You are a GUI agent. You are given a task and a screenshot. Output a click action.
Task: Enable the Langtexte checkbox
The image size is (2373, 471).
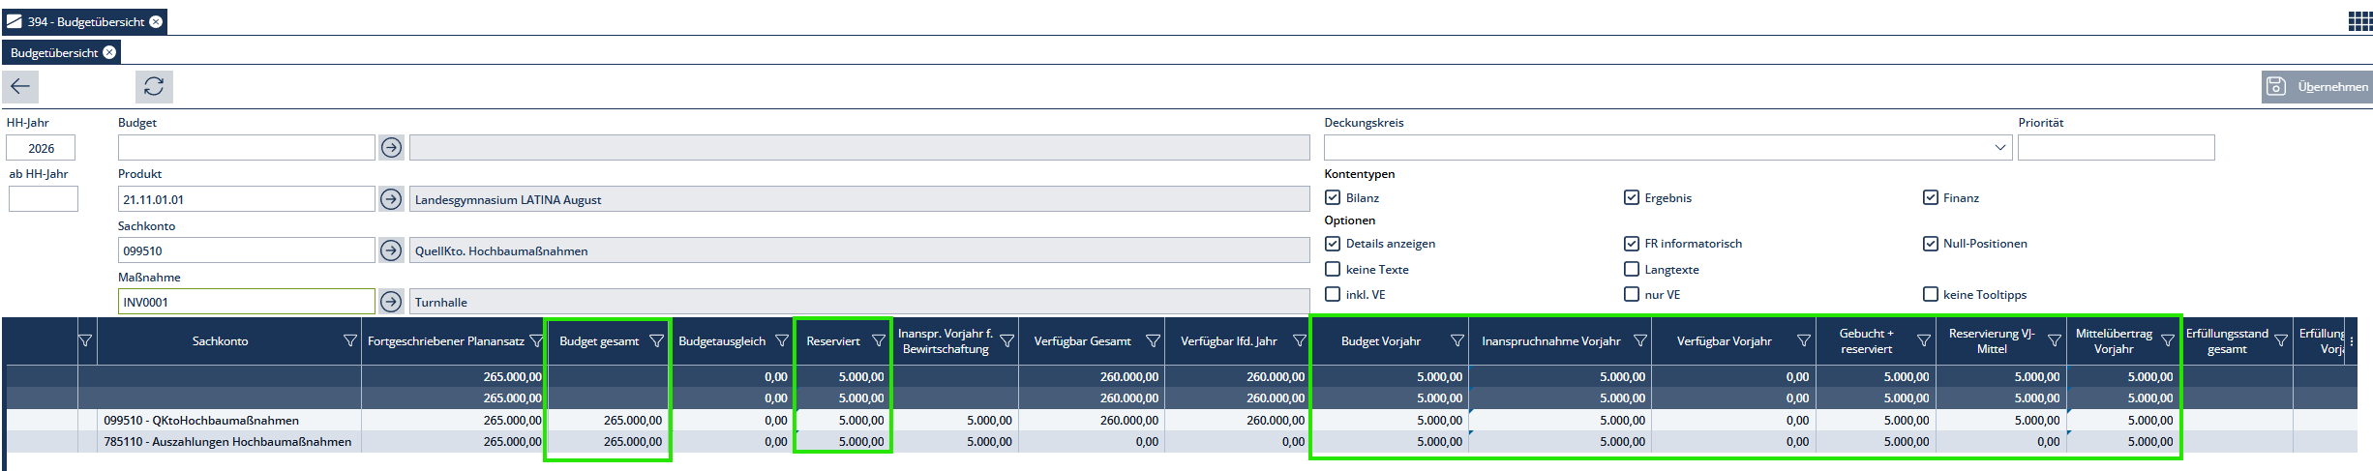pyautogui.click(x=1632, y=269)
